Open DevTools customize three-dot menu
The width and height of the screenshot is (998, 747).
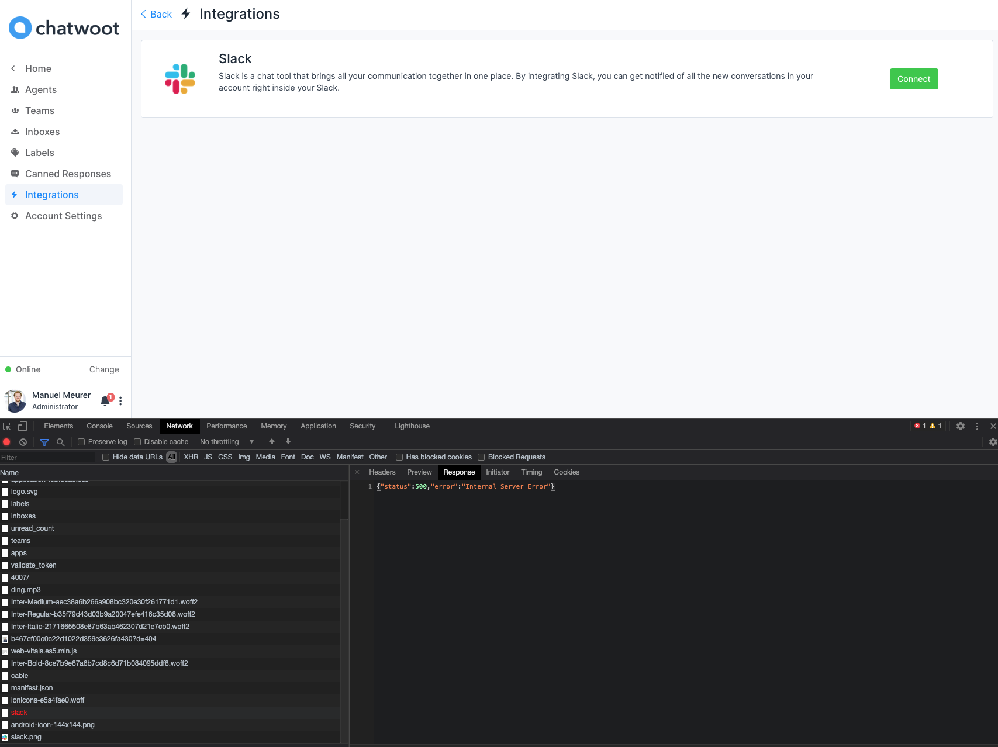click(x=977, y=426)
